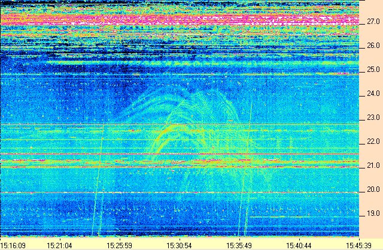This screenshot has width=383, height=250.
Task: Click the thin magenta horizontal line at 20.0
Action: [180, 192]
